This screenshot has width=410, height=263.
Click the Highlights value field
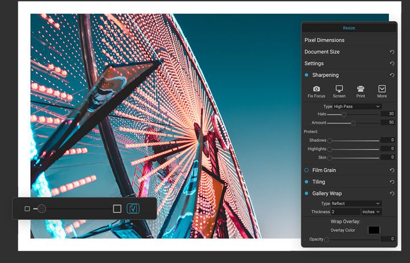(x=388, y=149)
